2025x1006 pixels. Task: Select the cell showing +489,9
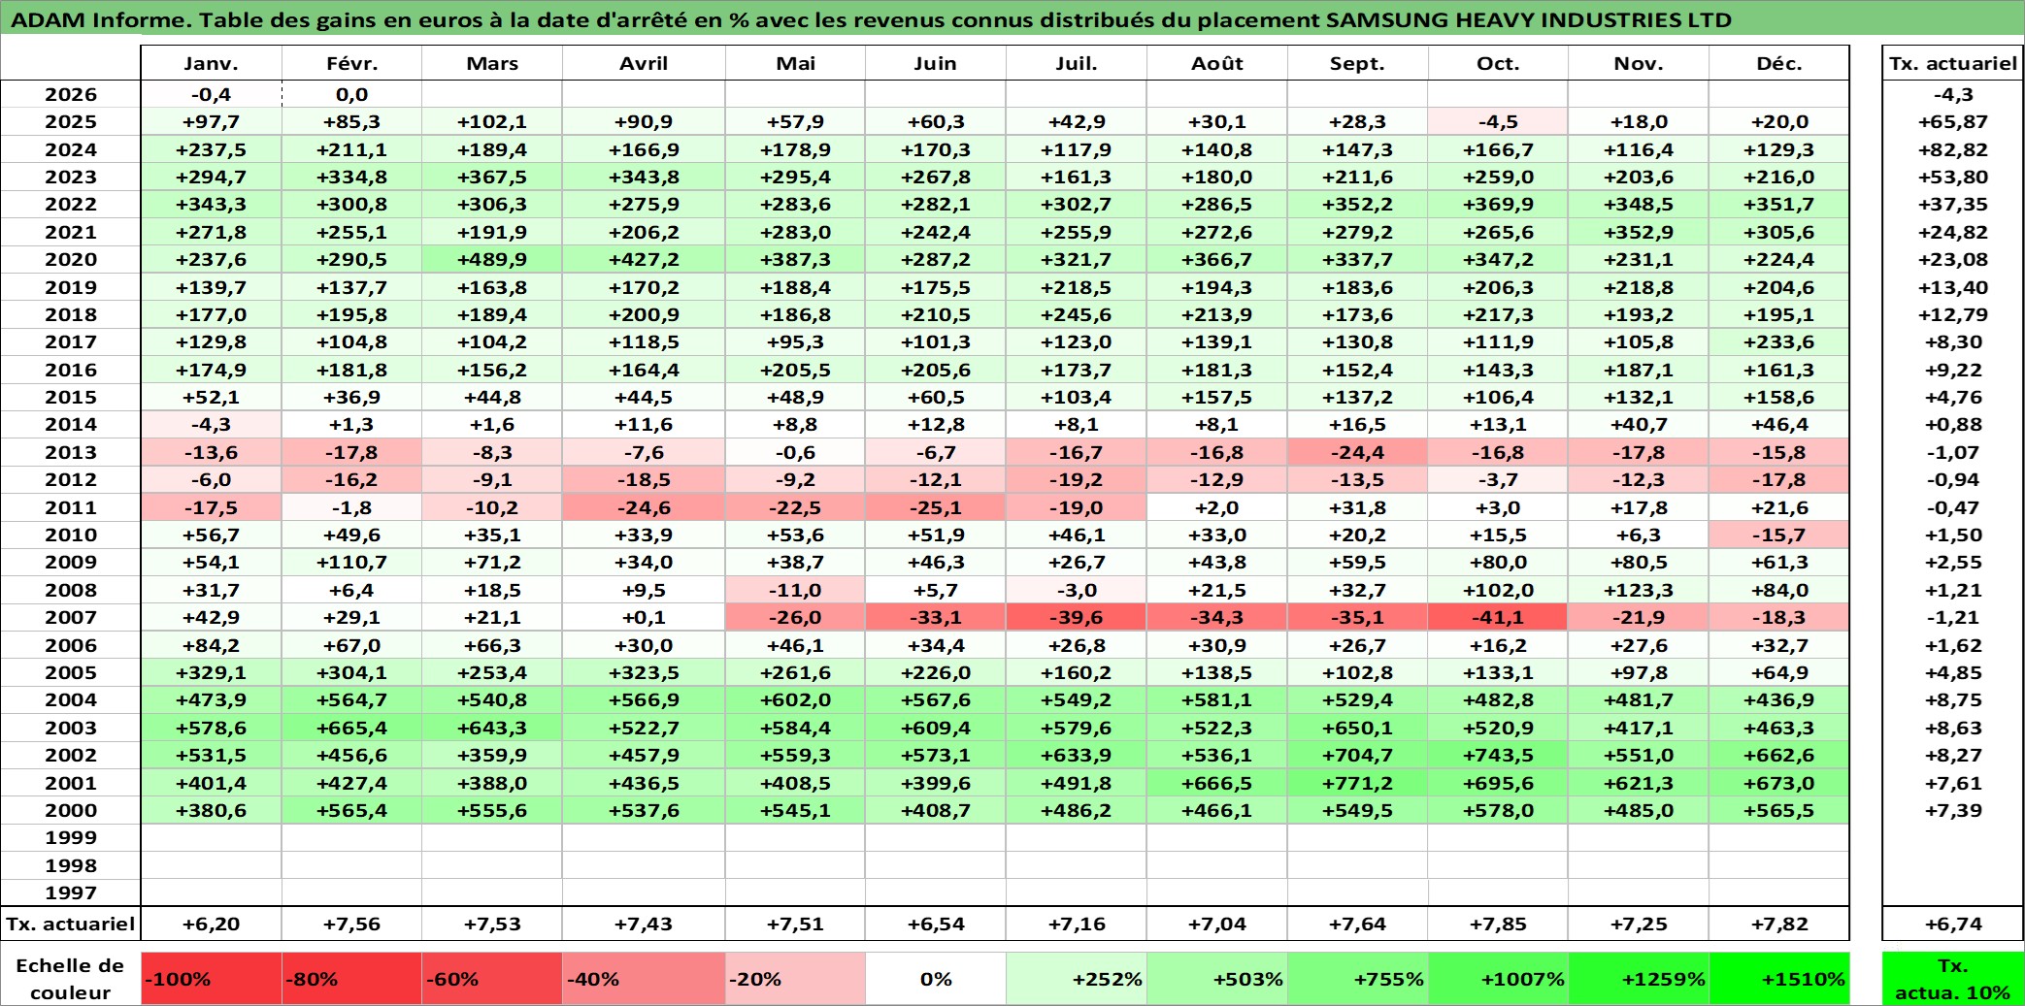[x=492, y=259]
